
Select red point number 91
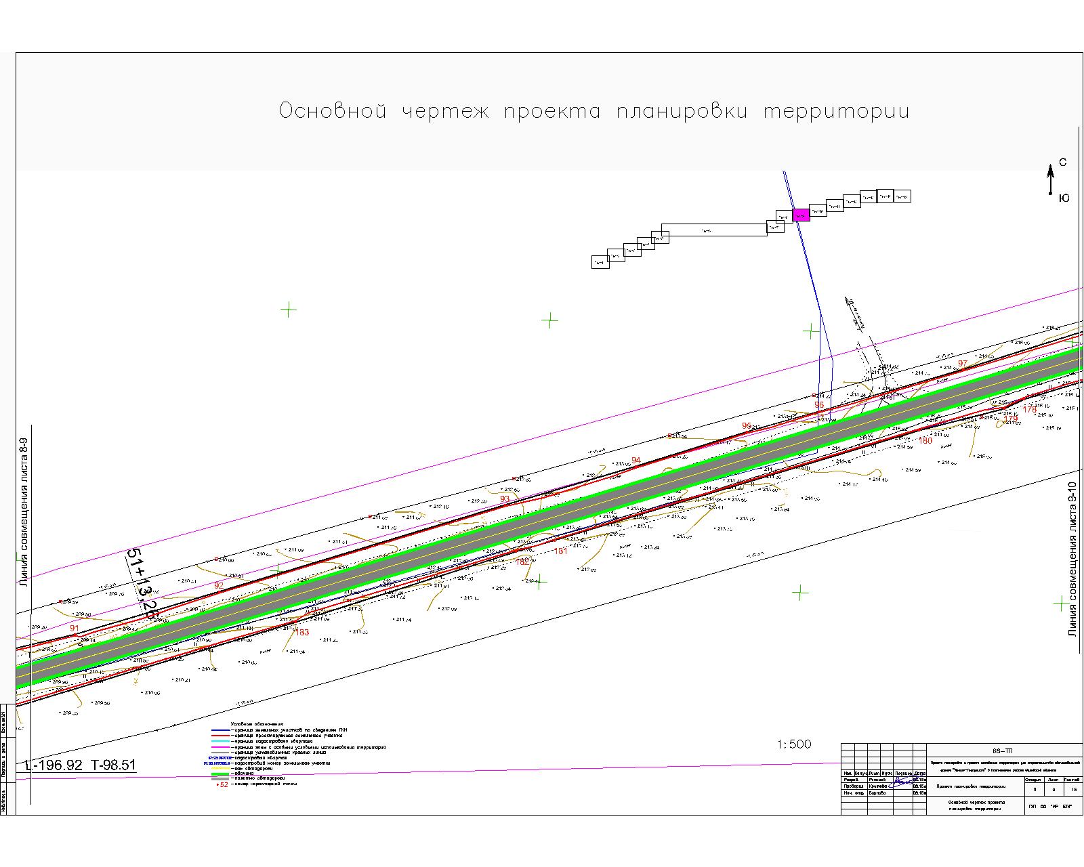click(75, 628)
